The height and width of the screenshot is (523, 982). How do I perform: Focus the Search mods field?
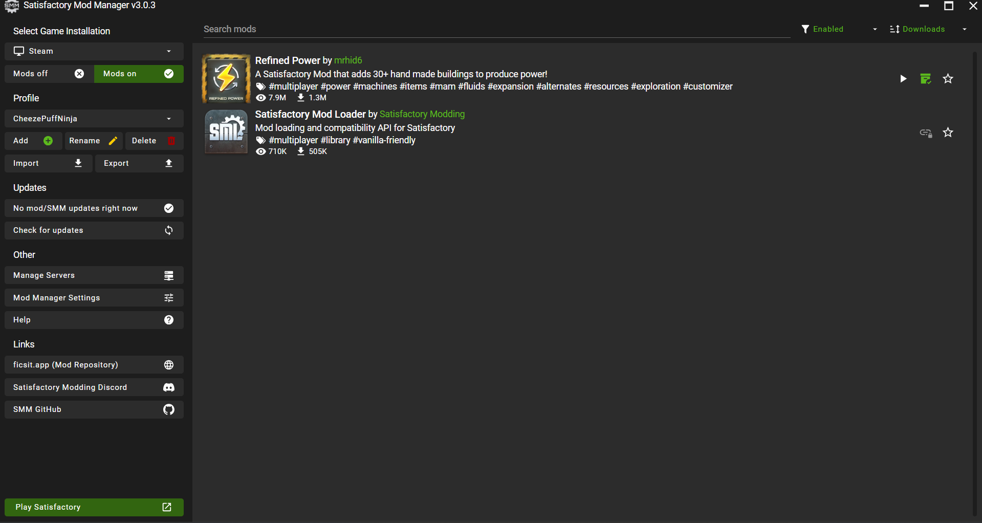[x=496, y=29]
